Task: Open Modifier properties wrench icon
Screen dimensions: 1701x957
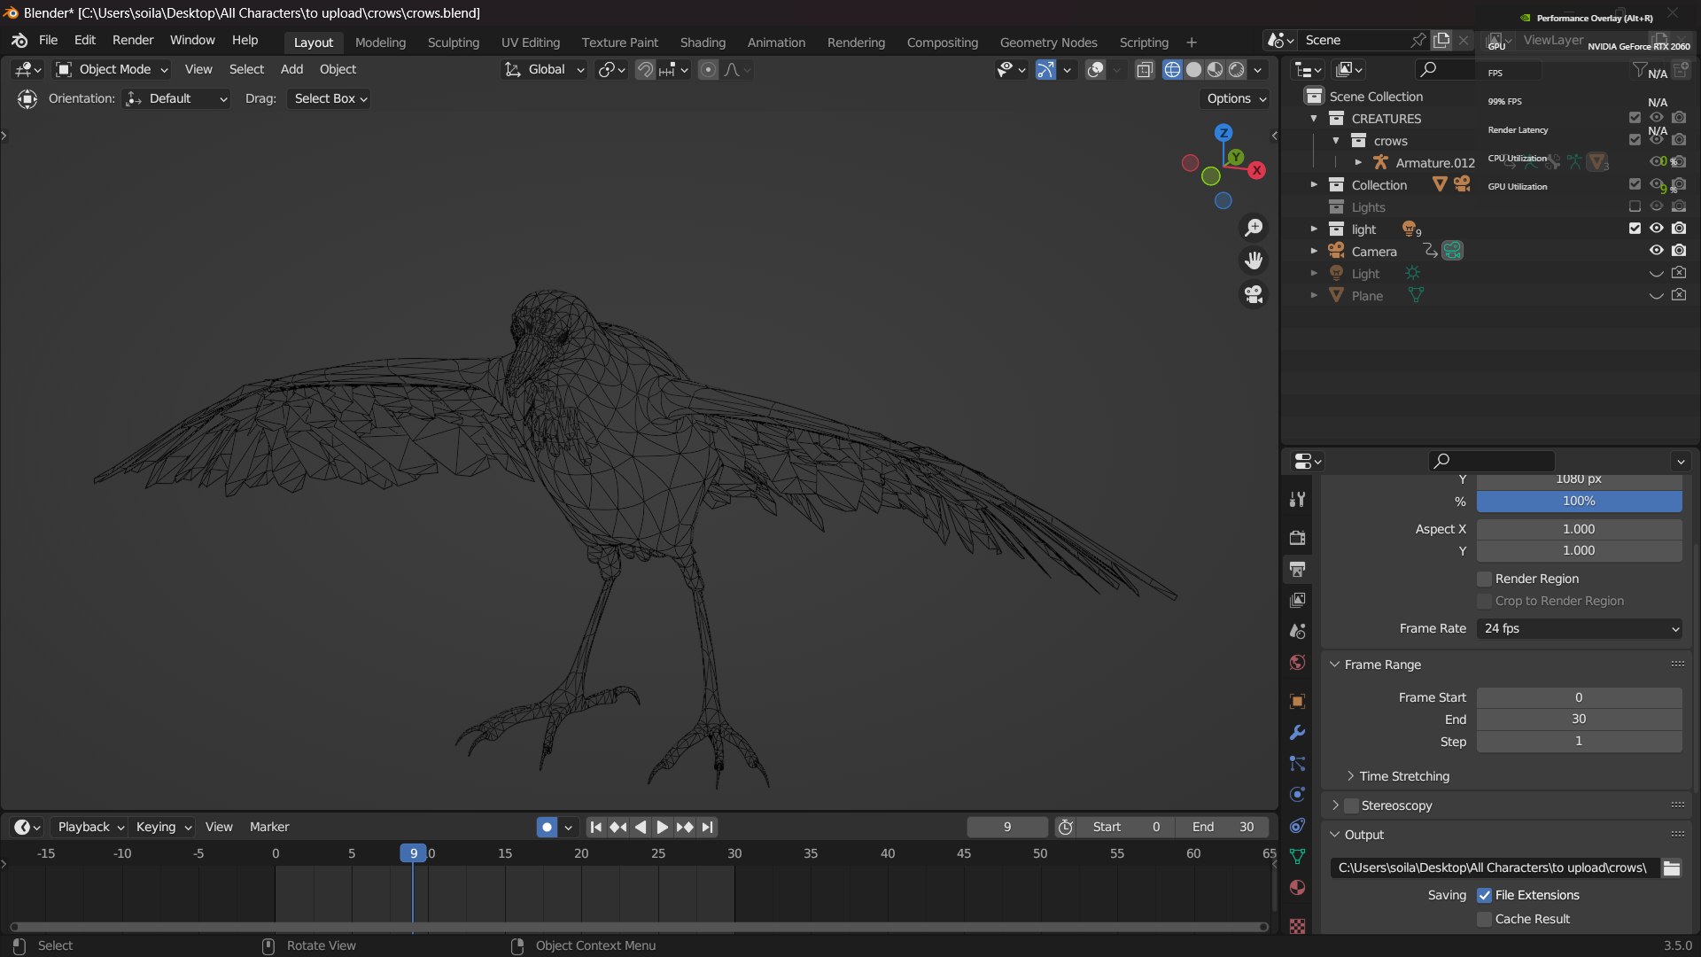Action: pyautogui.click(x=1298, y=733)
